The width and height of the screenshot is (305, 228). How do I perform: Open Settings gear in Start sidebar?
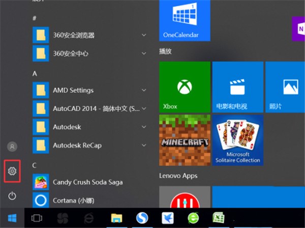click(x=12, y=171)
